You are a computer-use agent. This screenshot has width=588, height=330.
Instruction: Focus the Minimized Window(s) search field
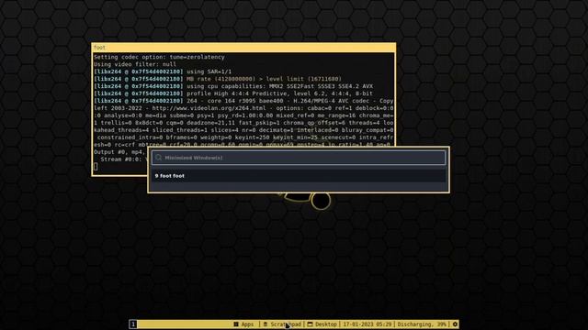[299, 158]
